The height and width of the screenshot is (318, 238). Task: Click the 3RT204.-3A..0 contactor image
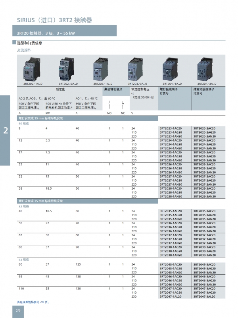tap(205, 69)
